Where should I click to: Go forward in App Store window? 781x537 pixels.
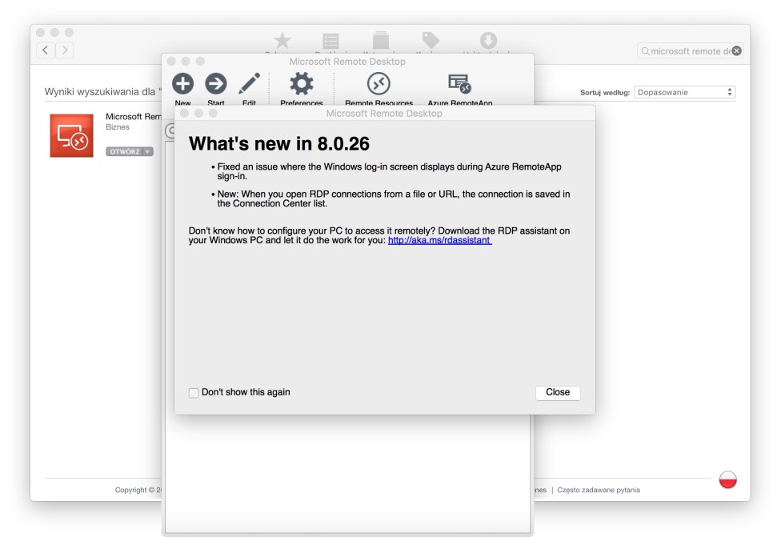pos(65,50)
